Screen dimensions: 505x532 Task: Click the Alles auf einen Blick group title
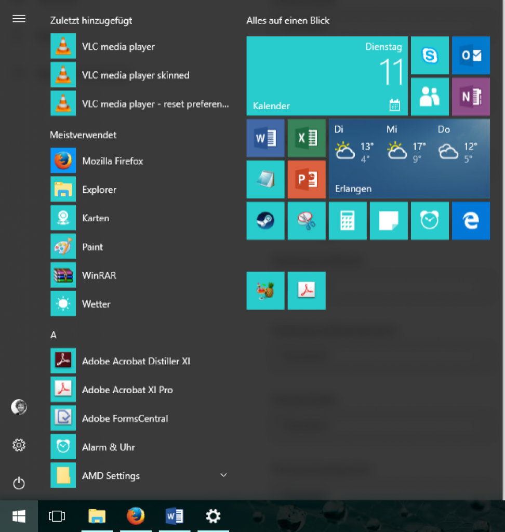pyautogui.click(x=288, y=20)
